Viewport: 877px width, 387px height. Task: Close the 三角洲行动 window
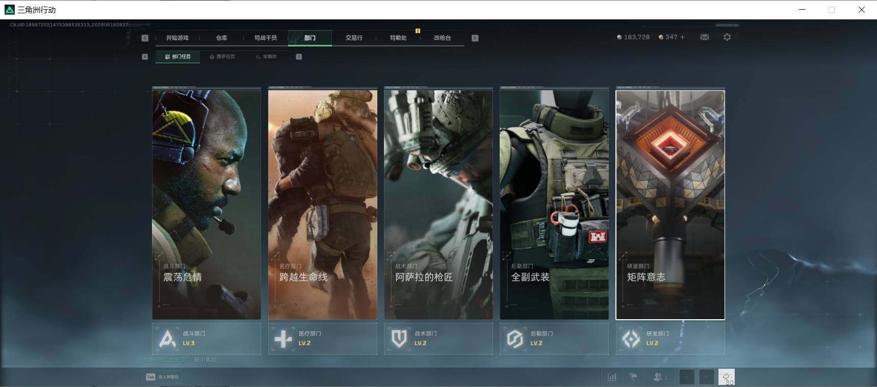861,10
